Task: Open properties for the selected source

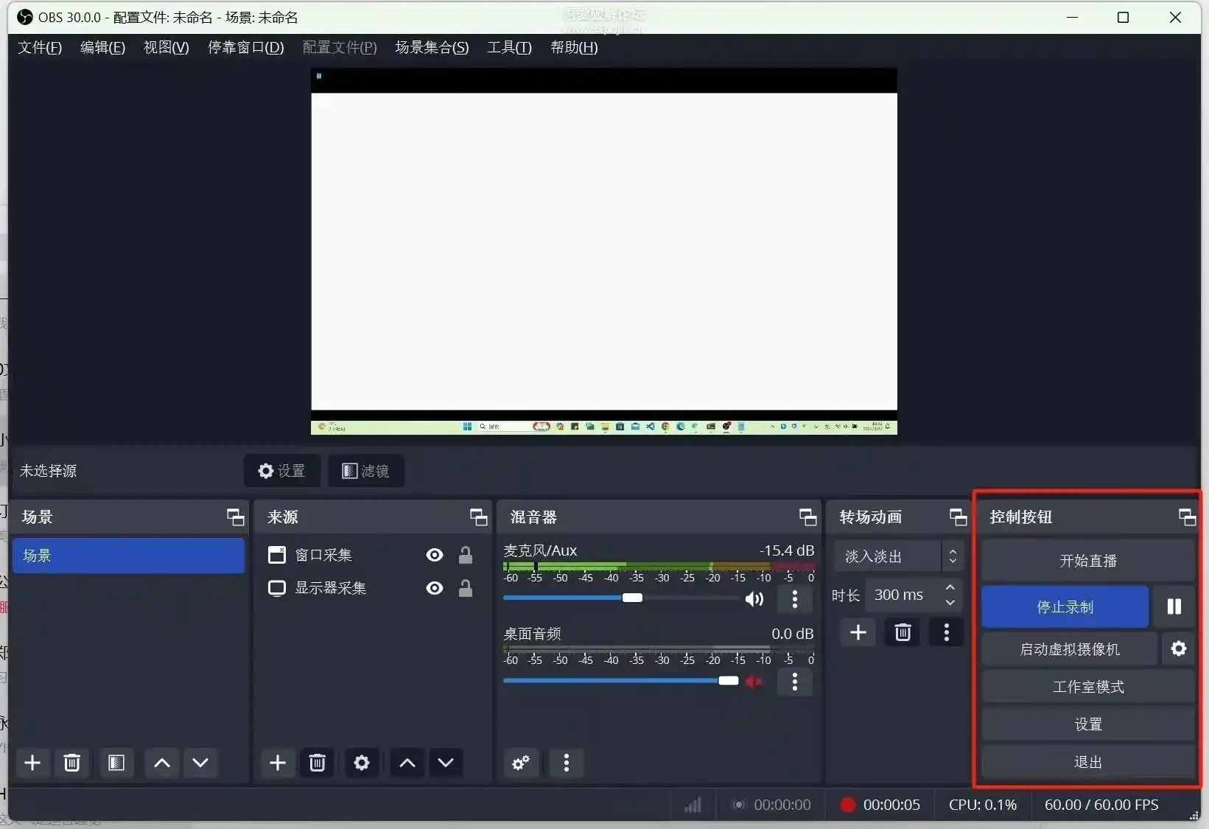Action: (x=361, y=763)
